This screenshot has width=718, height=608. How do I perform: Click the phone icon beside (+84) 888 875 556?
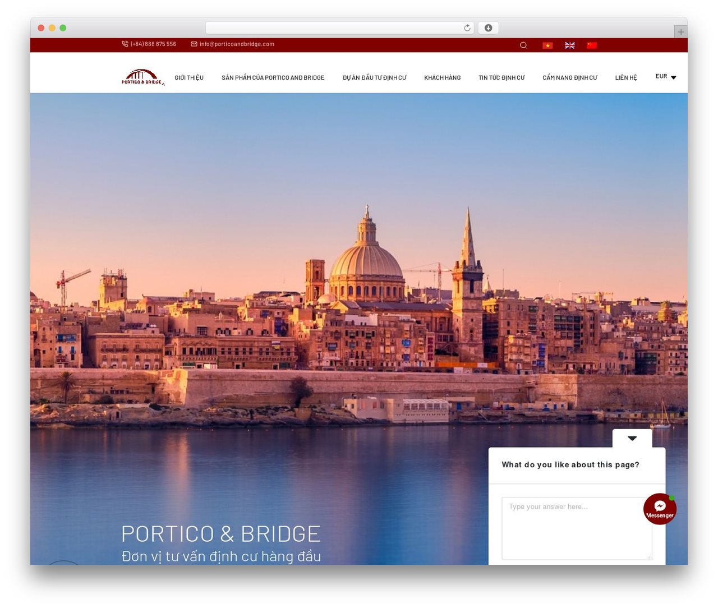tap(125, 44)
